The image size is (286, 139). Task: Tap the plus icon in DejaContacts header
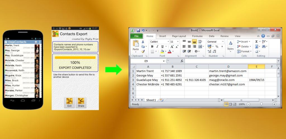pyautogui.click(x=36, y=42)
